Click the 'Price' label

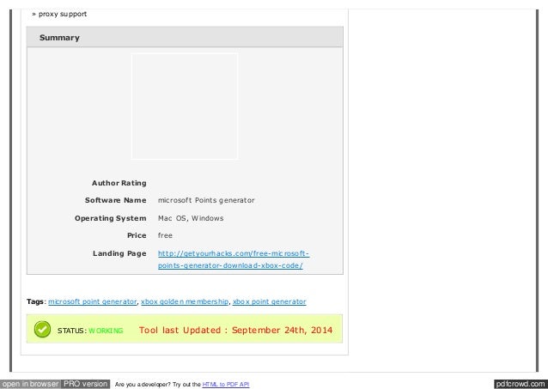(x=137, y=235)
